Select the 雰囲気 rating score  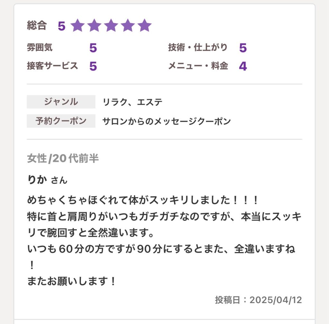[93, 48]
